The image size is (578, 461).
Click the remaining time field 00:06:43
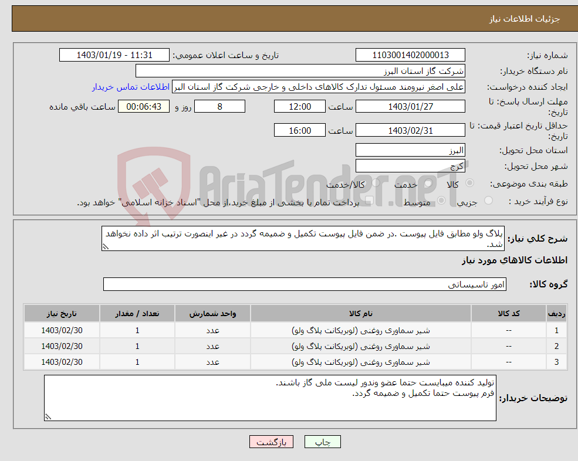pos(144,107)
